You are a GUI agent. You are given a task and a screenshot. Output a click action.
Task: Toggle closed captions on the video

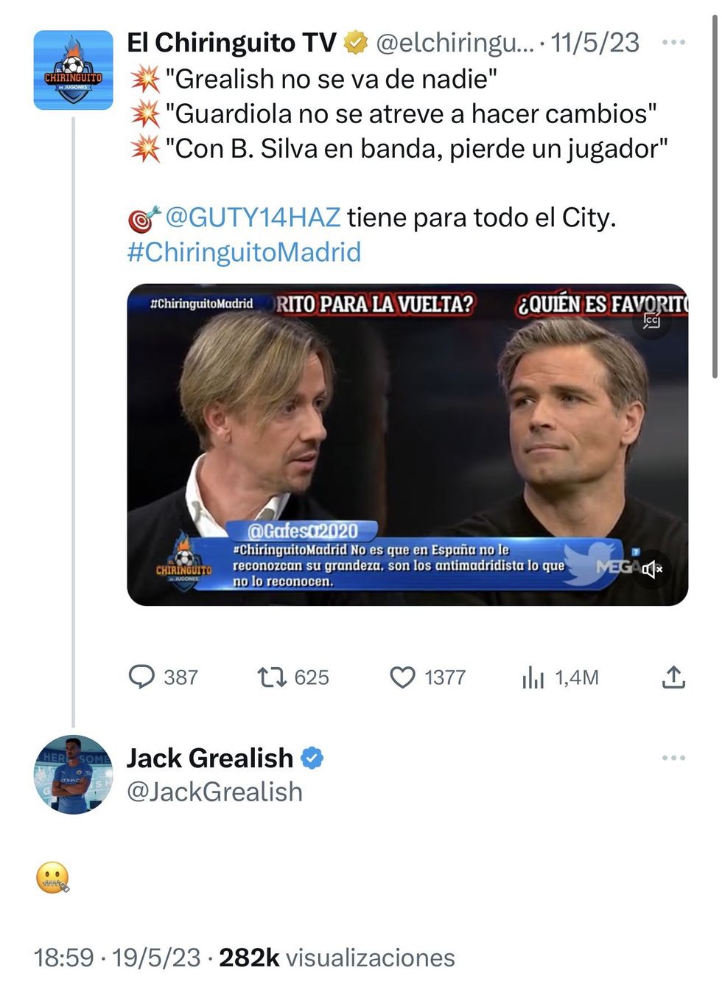tap(652, 321)
